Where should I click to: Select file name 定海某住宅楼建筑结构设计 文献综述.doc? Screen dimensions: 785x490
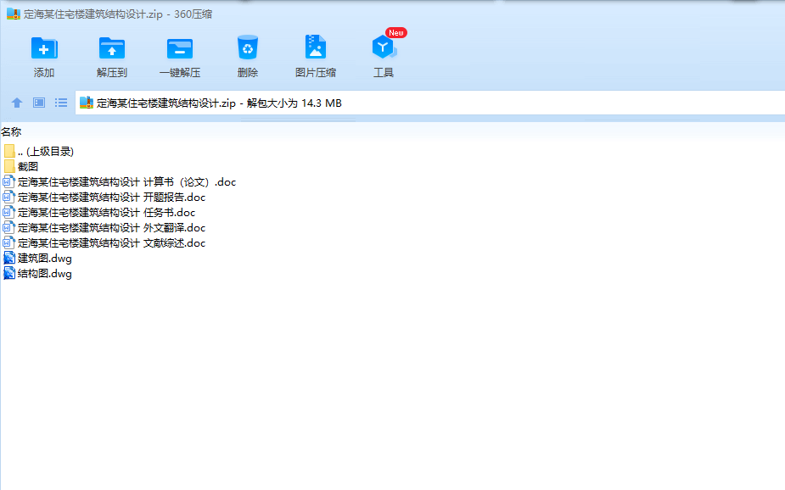click(112, 243)
